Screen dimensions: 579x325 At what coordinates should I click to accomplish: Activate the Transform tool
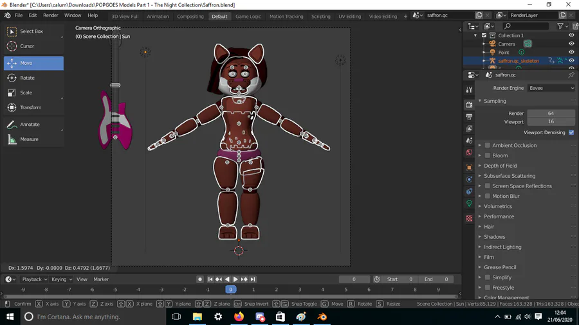click(x=33, y=107)
